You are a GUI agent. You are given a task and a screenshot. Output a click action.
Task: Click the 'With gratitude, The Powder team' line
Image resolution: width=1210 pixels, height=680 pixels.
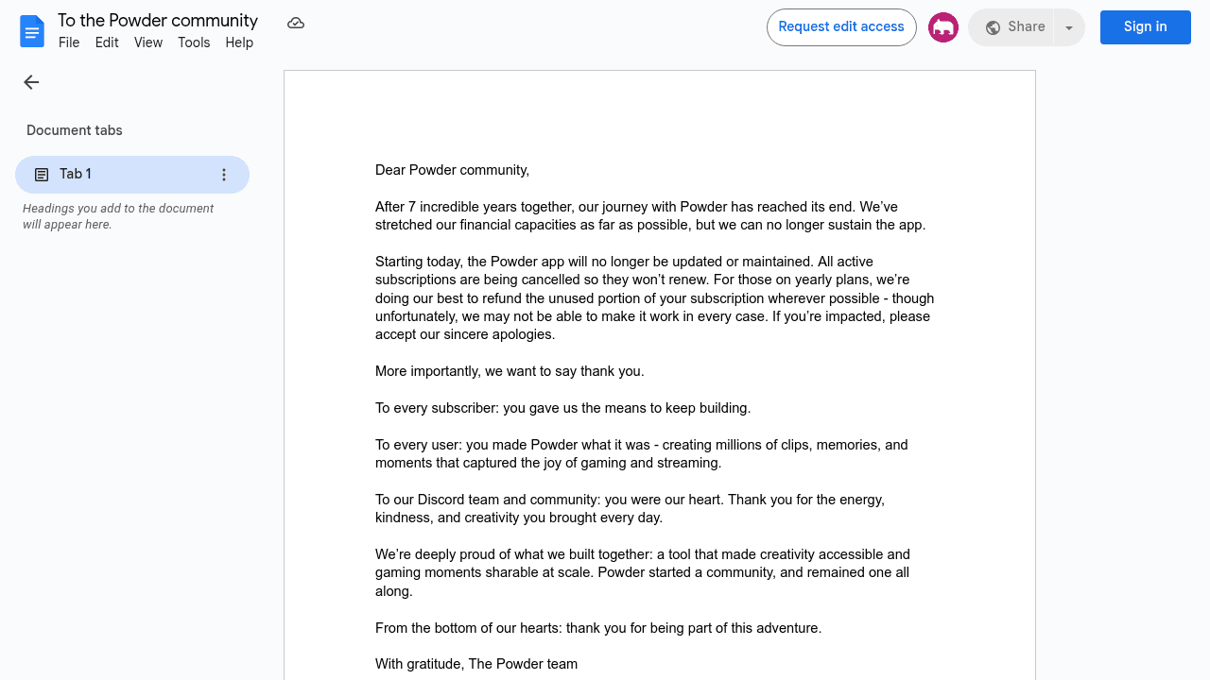click(x=476, y=664)
